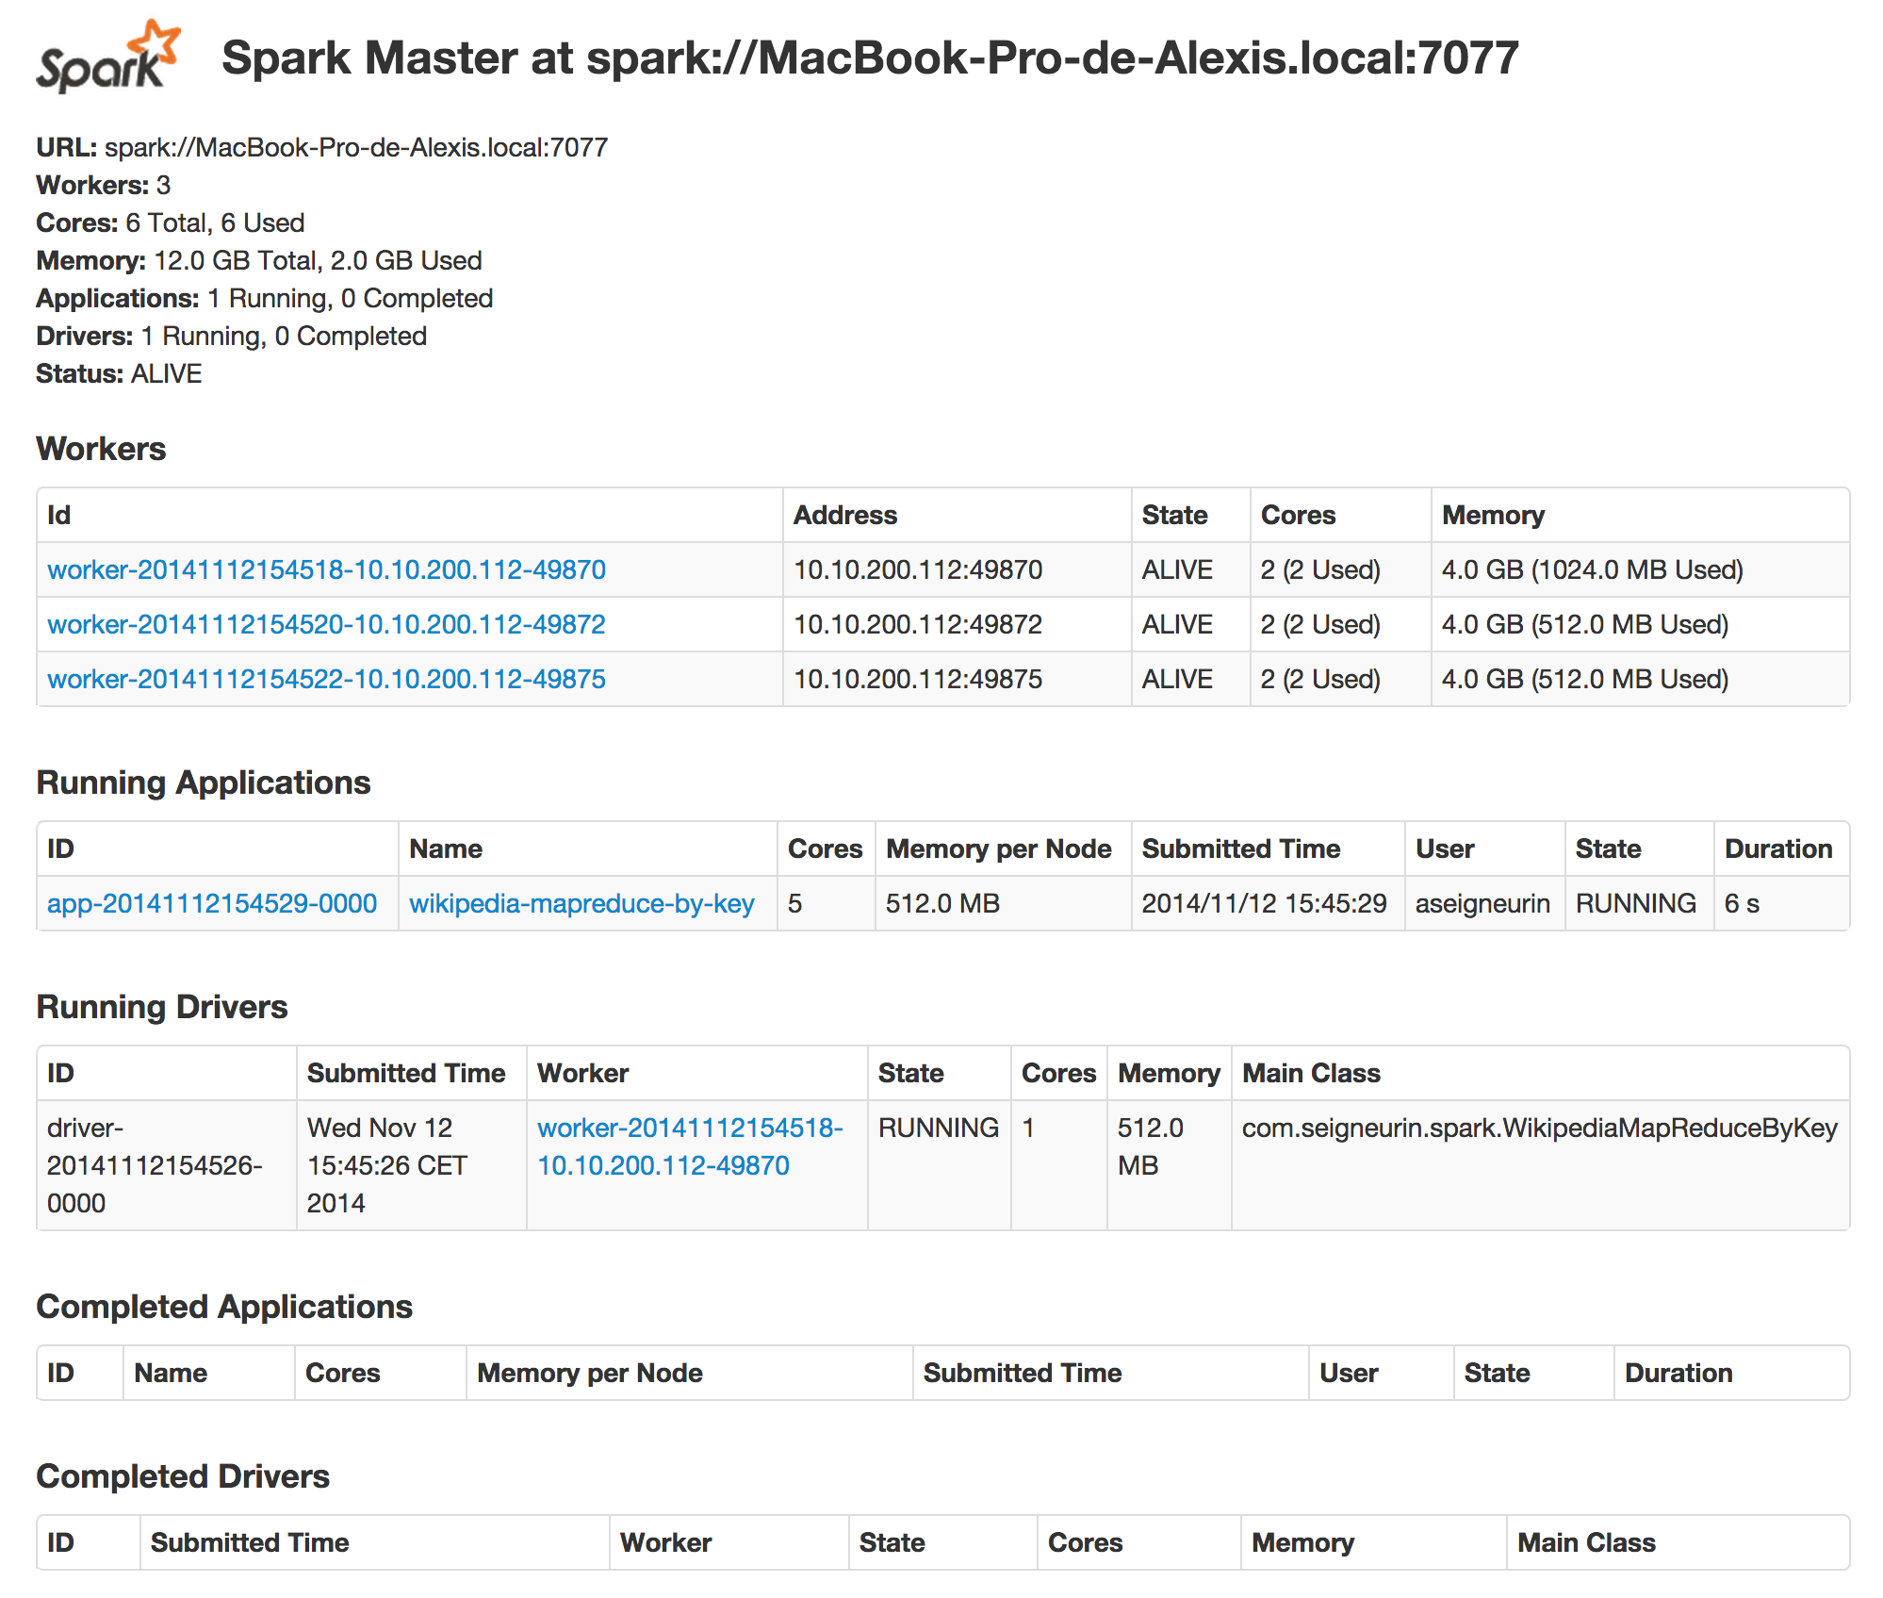This screenshot has height=1598, width=1883.
Task: Click the Spark logo icon
Action: point(106,58)
